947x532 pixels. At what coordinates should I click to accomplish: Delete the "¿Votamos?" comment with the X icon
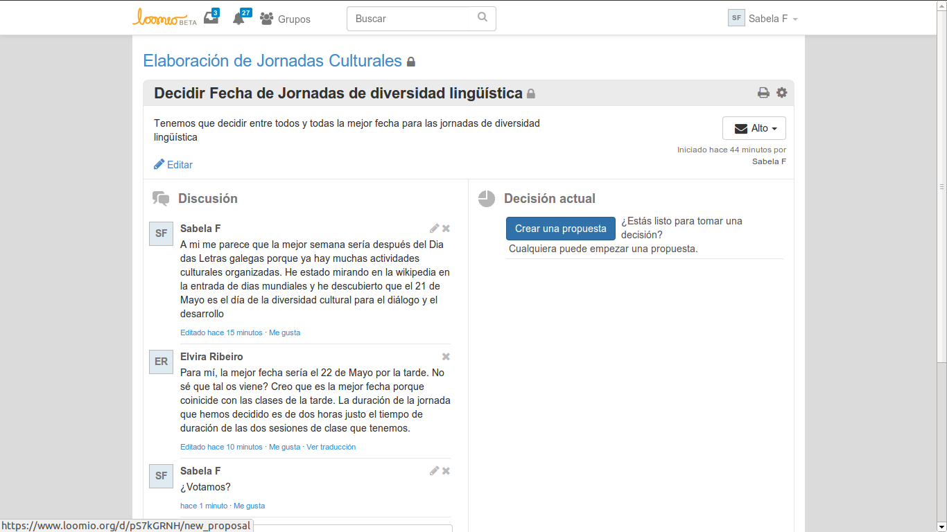(446, 471)
